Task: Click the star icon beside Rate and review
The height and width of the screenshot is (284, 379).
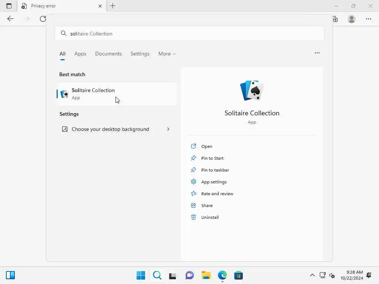Action: (193, 193)
